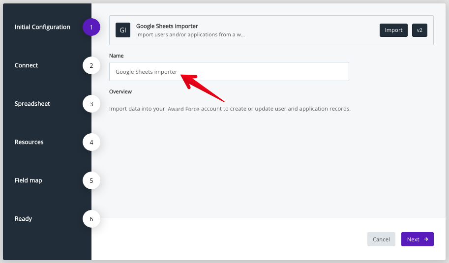Click the Import tag button

pyautogui.click(x=393, y=30)
